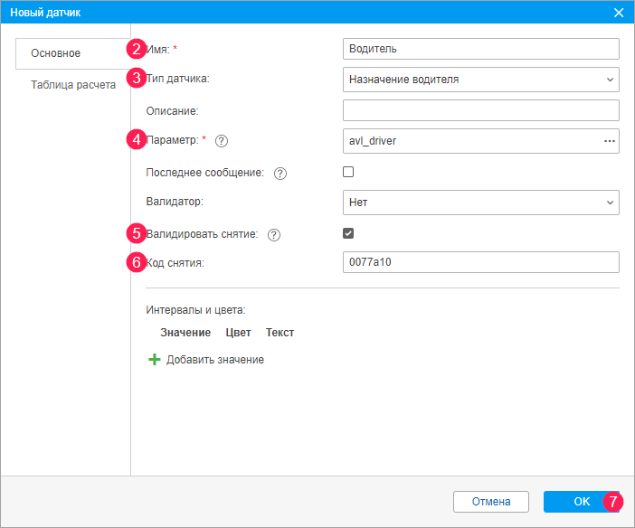The width and height of the screenshot is (635, 528).
Task: Click the empty Описание text field
Action: click(x=480, y=110)
